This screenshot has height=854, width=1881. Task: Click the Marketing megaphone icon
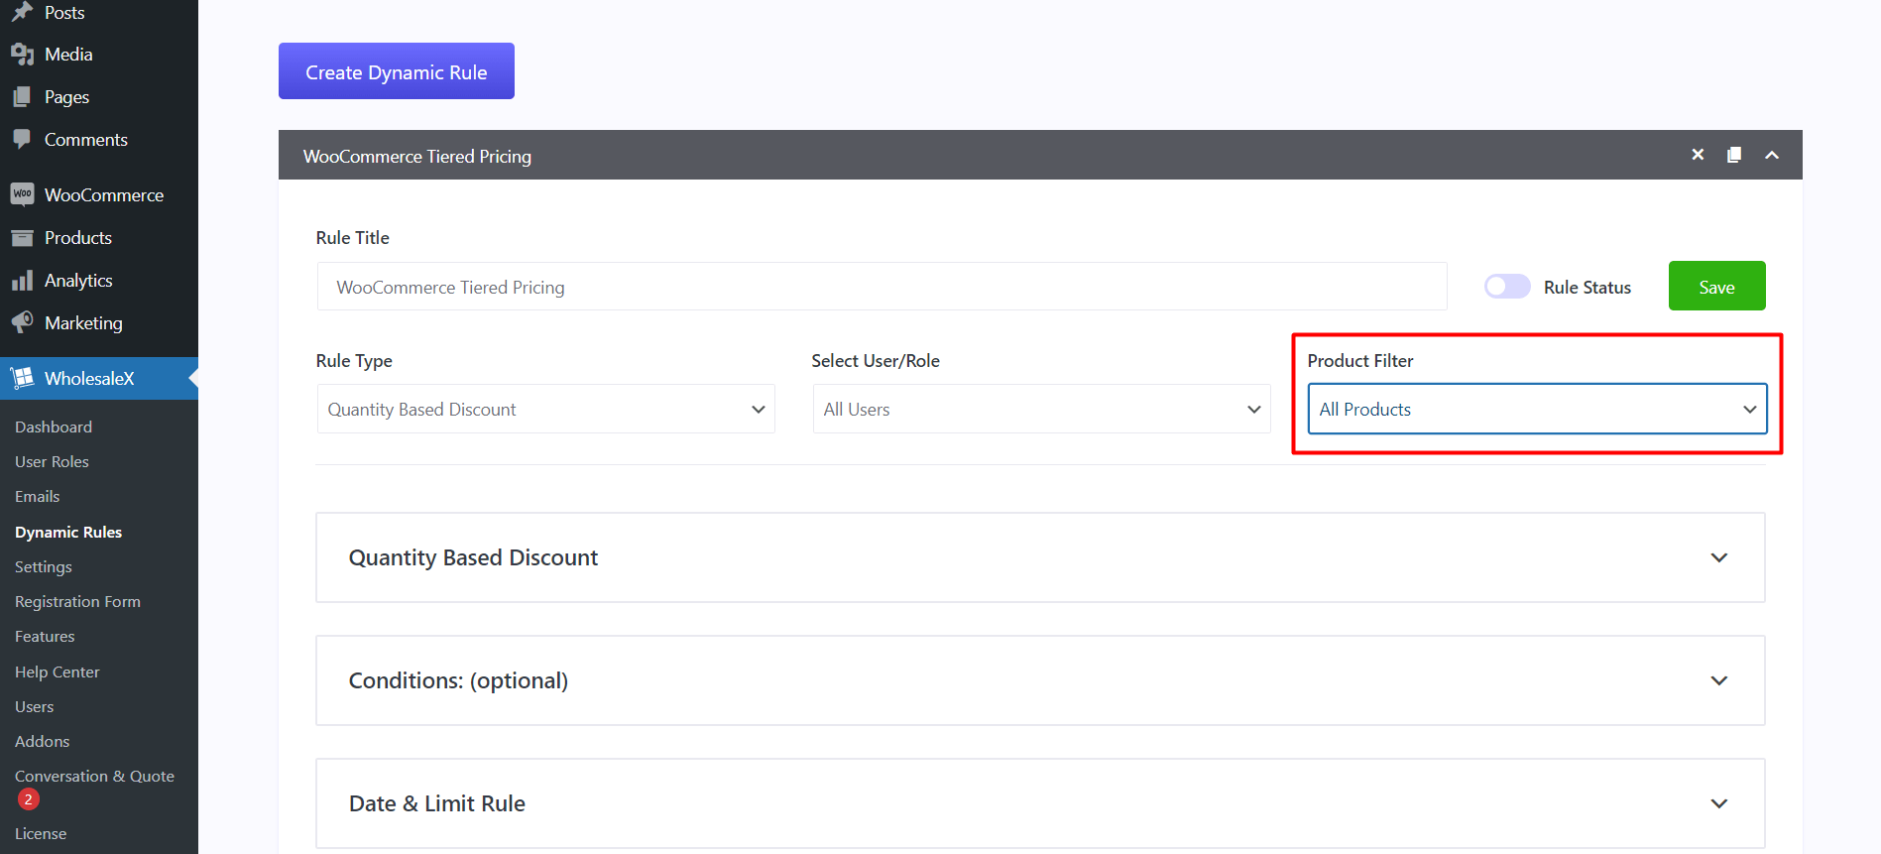[x=22, y=322]
